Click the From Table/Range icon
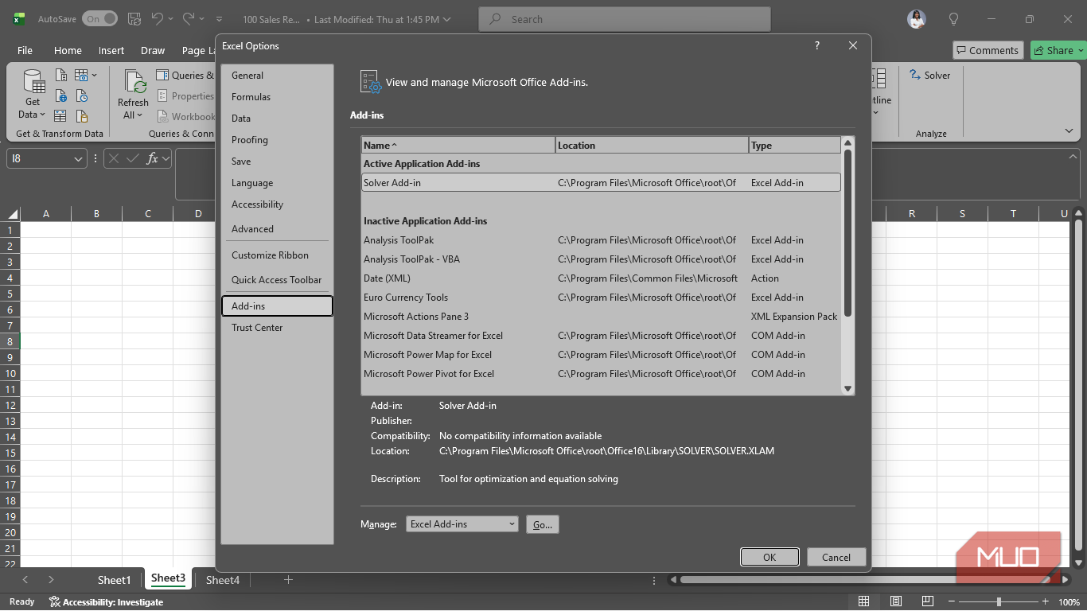The image size is (1087, 611). coord(61,116)
